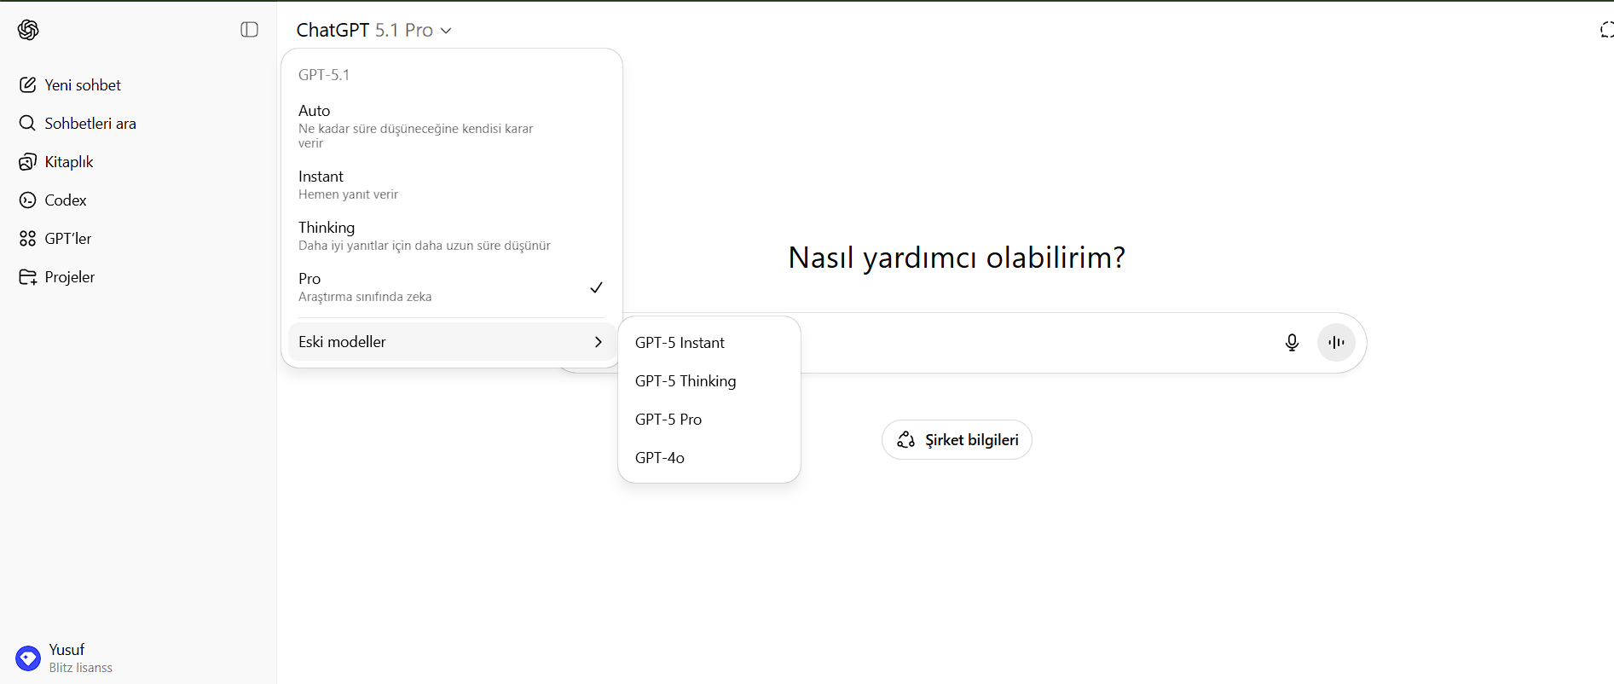The image size is (1614, 684).
Task: Start a new chat with Yeni sohbet
Action: coord(83,85)
